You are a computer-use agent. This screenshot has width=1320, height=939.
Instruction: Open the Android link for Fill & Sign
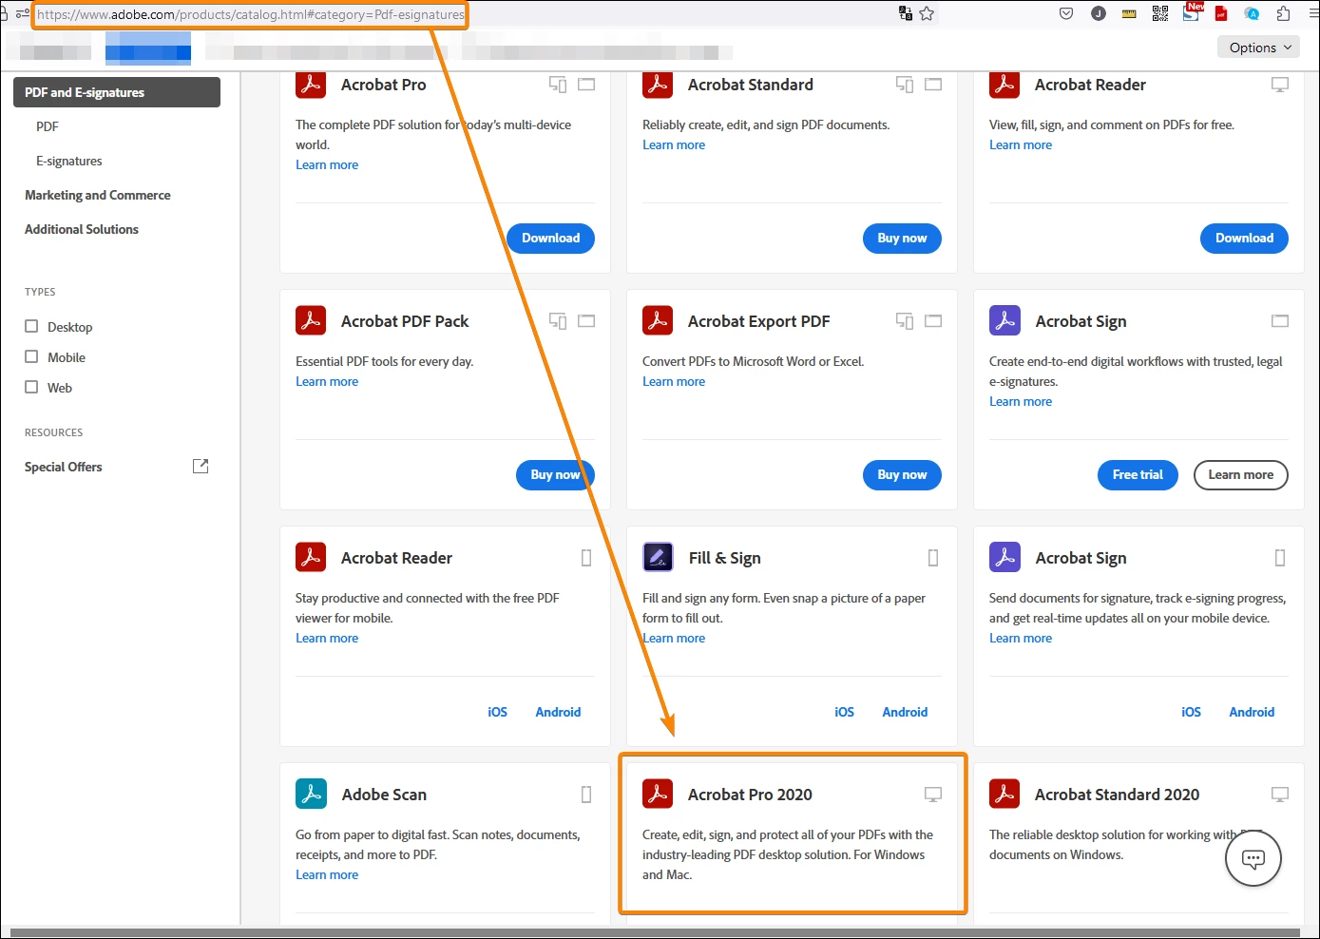coord(905,712)
